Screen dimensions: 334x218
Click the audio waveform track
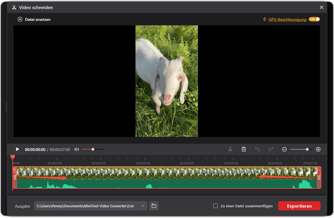(x=167, y=184)
